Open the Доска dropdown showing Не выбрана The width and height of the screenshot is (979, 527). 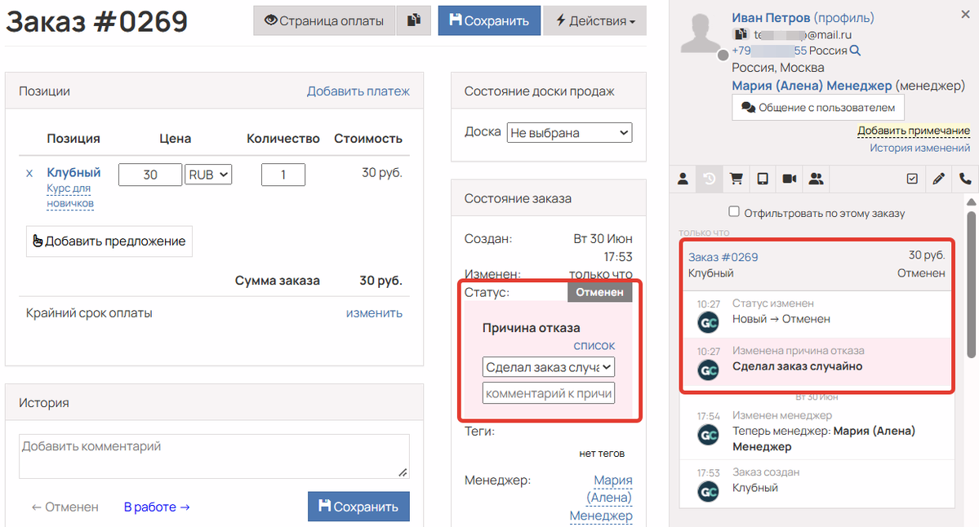(569, 132)
